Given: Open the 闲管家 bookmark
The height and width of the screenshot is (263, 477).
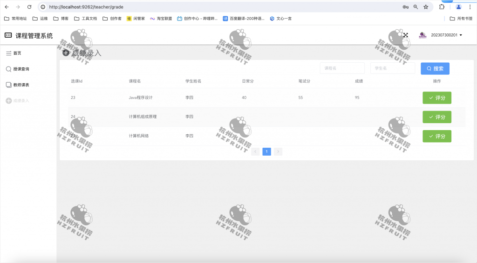Looking at the screenshot, I should (136, 19).
